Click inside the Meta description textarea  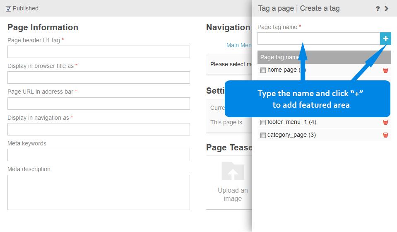[99, 192]
